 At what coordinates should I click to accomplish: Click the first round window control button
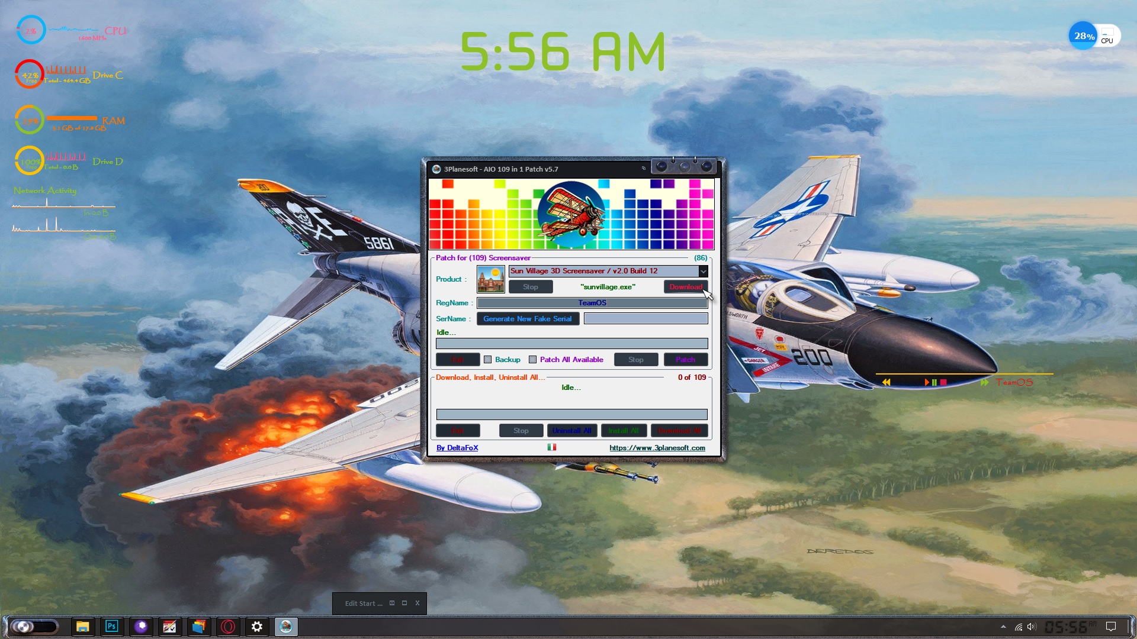[x=661, y=166]
